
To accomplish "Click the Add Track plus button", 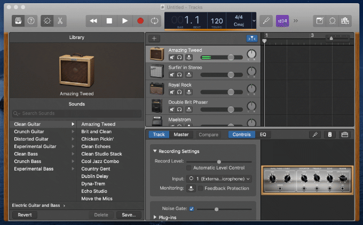I will pyautogui.click(x=154, y=38).
